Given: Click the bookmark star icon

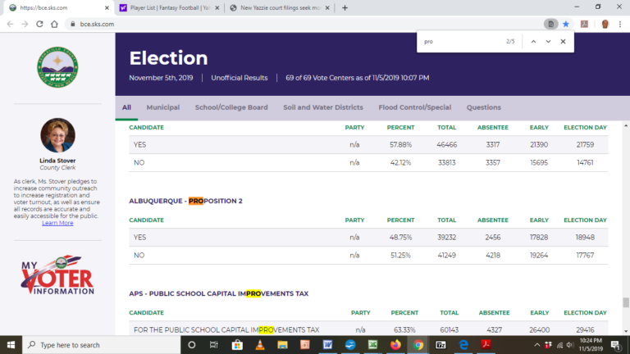Looking at the screenshot, I should point(565,24).
